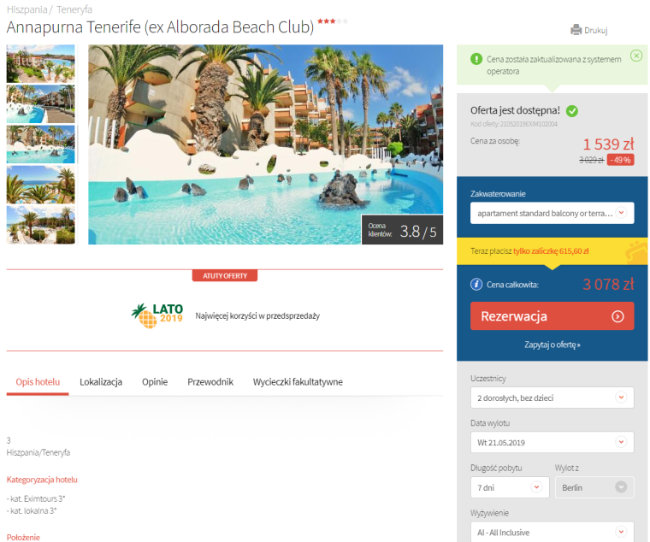The height and width of the screenshot is (542, 650).
Task: Select the third thumbnail with white rocks pool
Action: (x=41, y=144)
